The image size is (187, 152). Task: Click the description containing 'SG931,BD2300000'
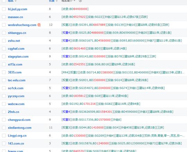[x=105, y=80]
